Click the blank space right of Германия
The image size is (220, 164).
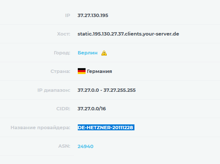pos(166,71)
